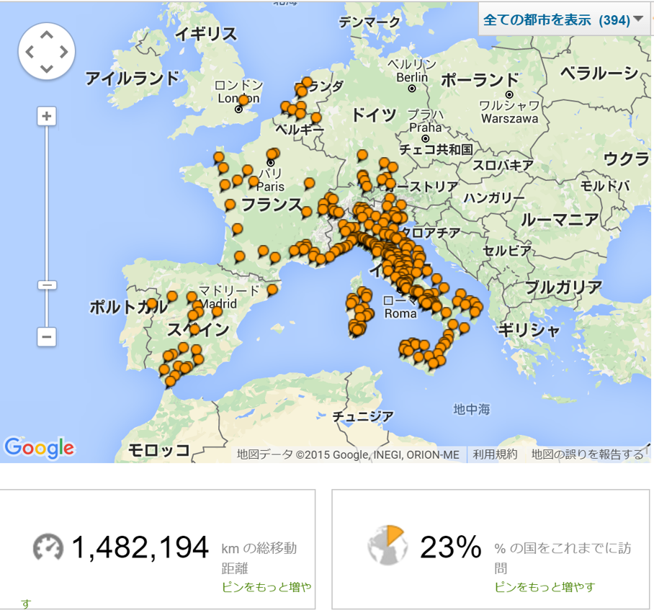Click 地図の誤りを報告する link
The height and width of the screenshot is (613, 654).
click(587, 455)
